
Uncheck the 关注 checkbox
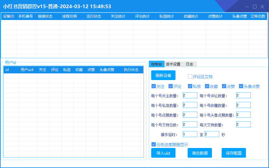(154, 86)
